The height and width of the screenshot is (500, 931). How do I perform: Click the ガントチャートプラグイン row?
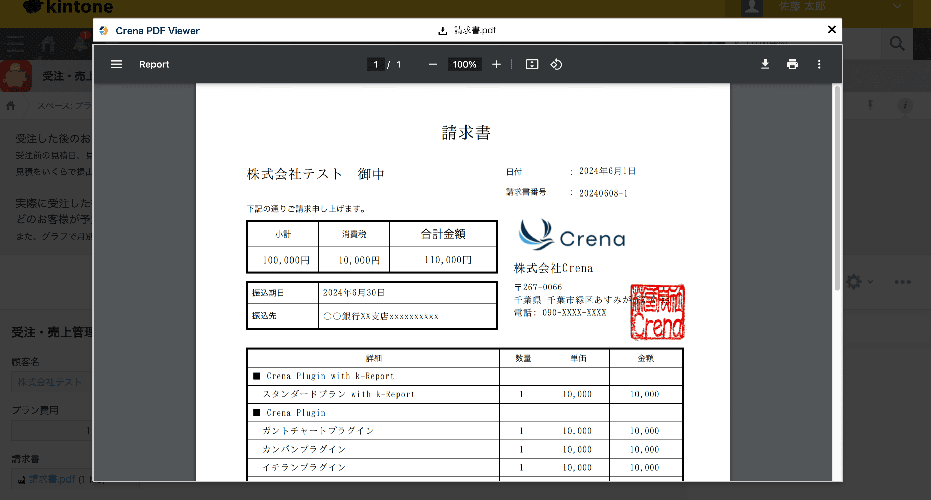click(x=465, y=431)
